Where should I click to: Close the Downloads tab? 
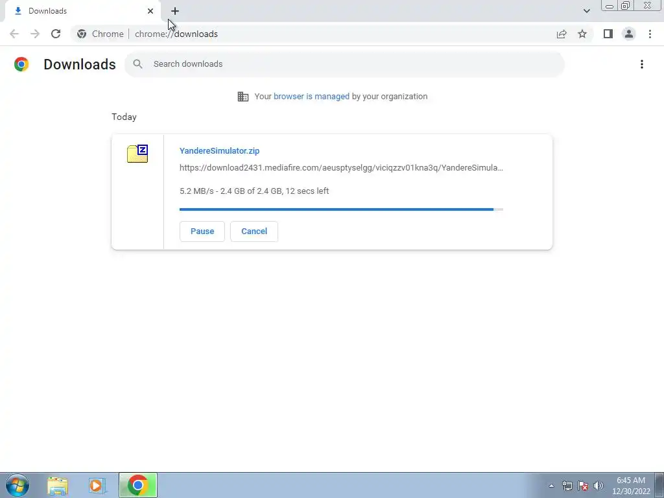(x=150, y=11)
